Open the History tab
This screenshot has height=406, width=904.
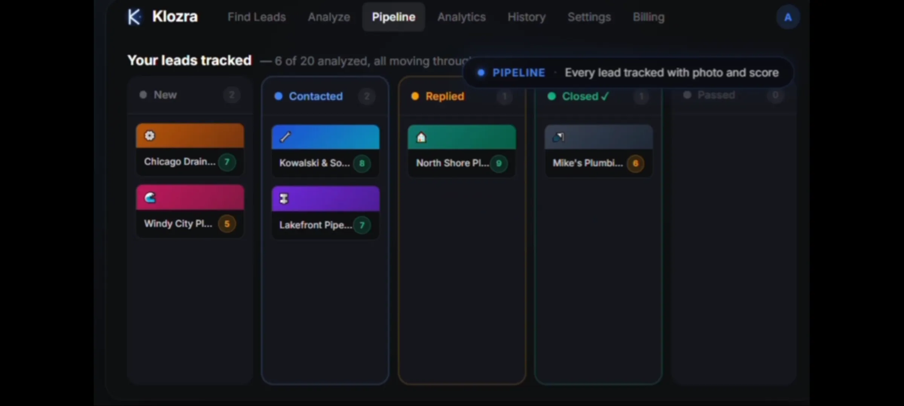[527, 17]
